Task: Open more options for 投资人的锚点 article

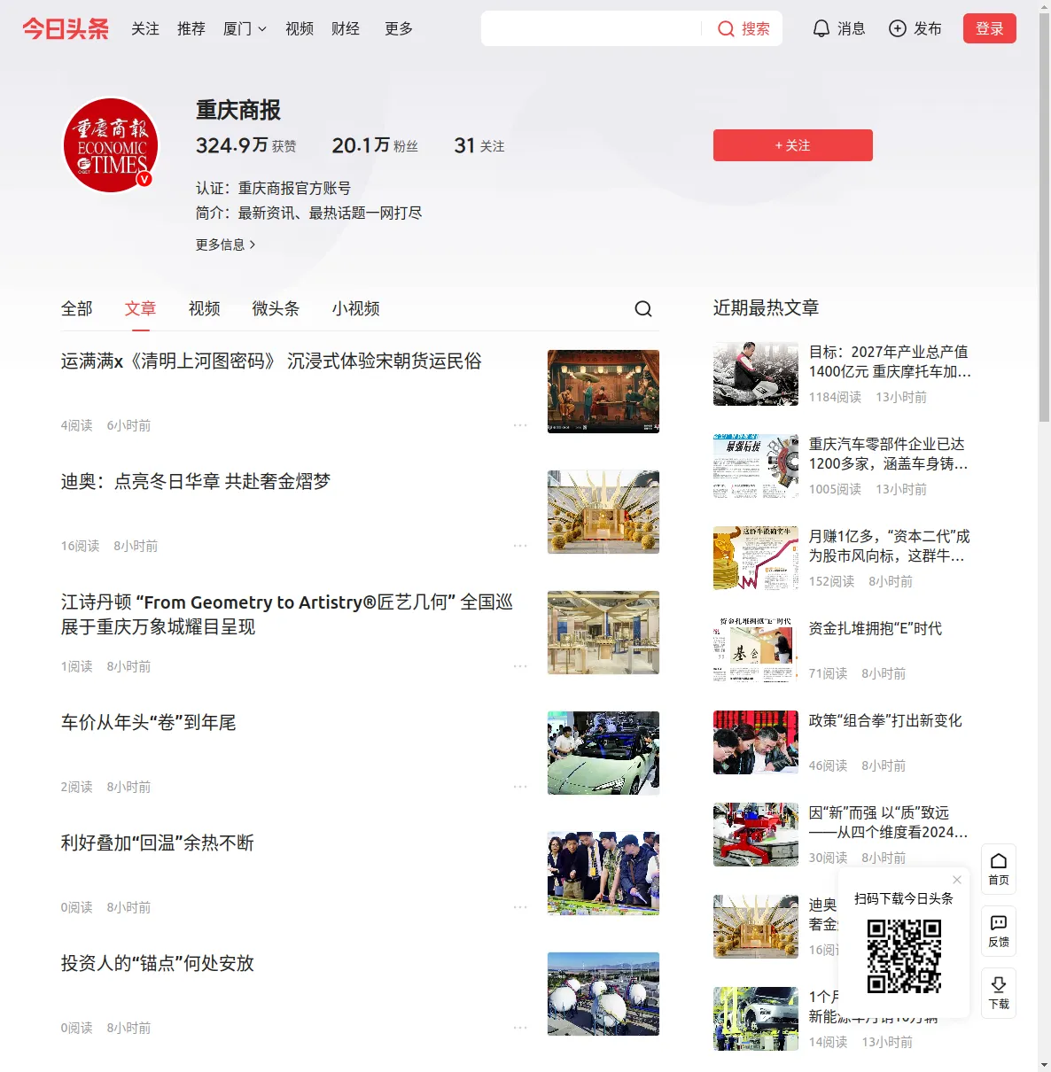Action: click(x=520, y=1028)
